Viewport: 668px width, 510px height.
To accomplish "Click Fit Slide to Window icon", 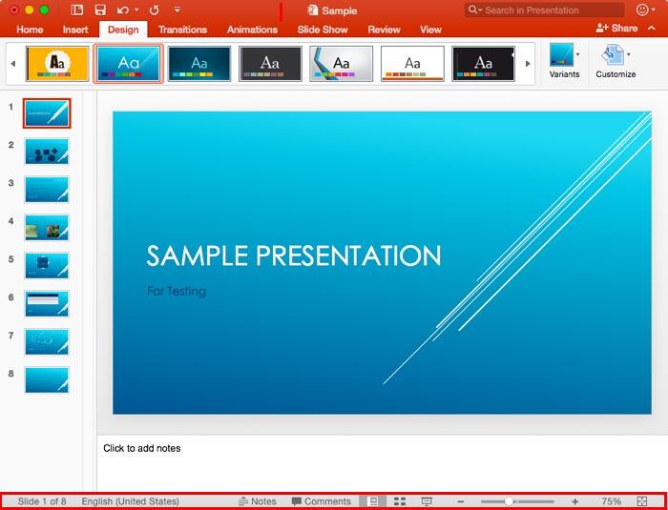I will point(642,501).
